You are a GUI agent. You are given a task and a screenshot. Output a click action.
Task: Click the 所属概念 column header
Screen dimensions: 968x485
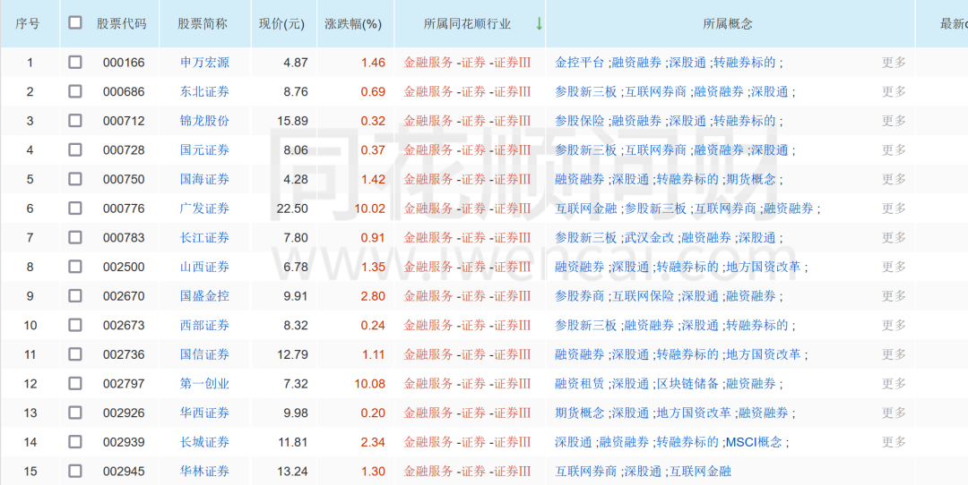(728, 24)
